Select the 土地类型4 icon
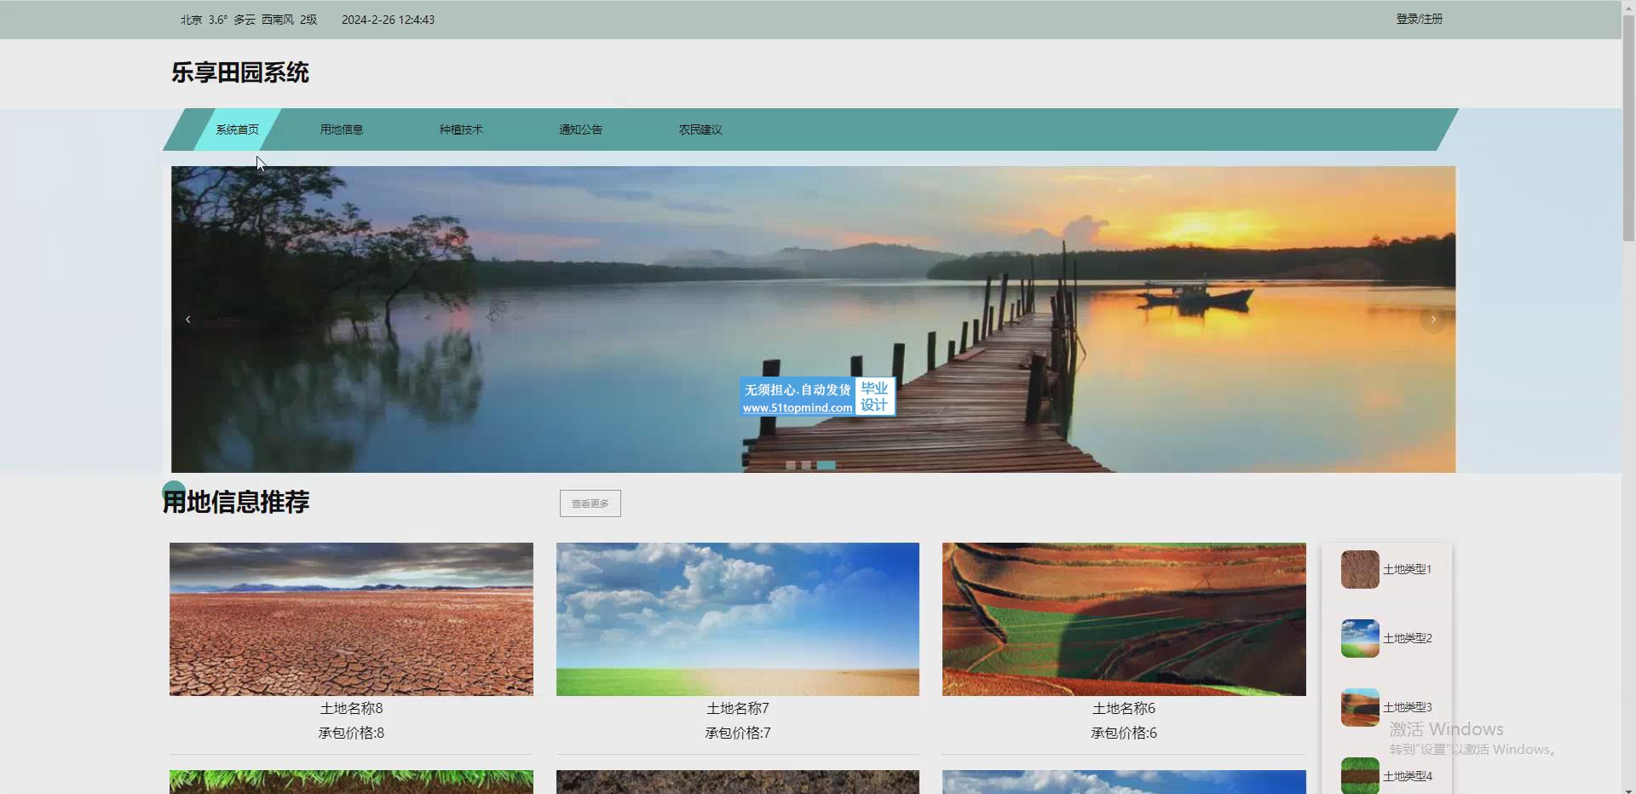Screen dimensions: 1636x794 (1360, 775)
